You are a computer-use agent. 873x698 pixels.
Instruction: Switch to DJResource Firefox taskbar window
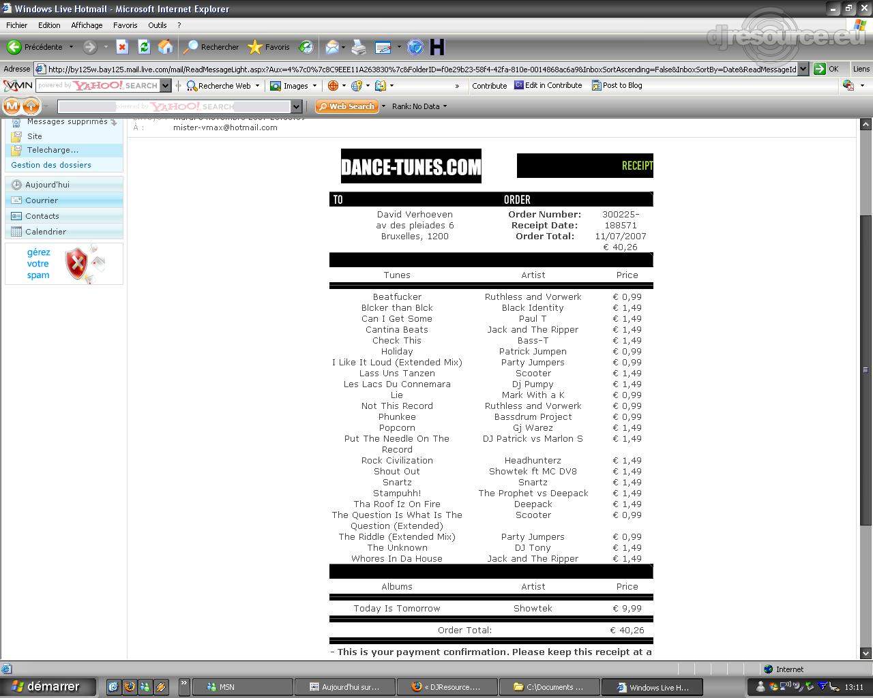(447, 687)
